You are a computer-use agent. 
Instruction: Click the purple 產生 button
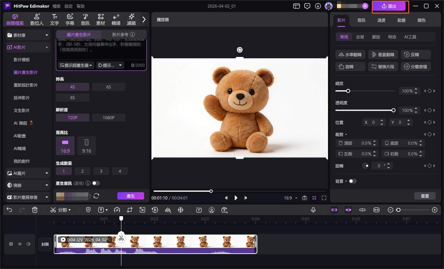click(130, 196)
